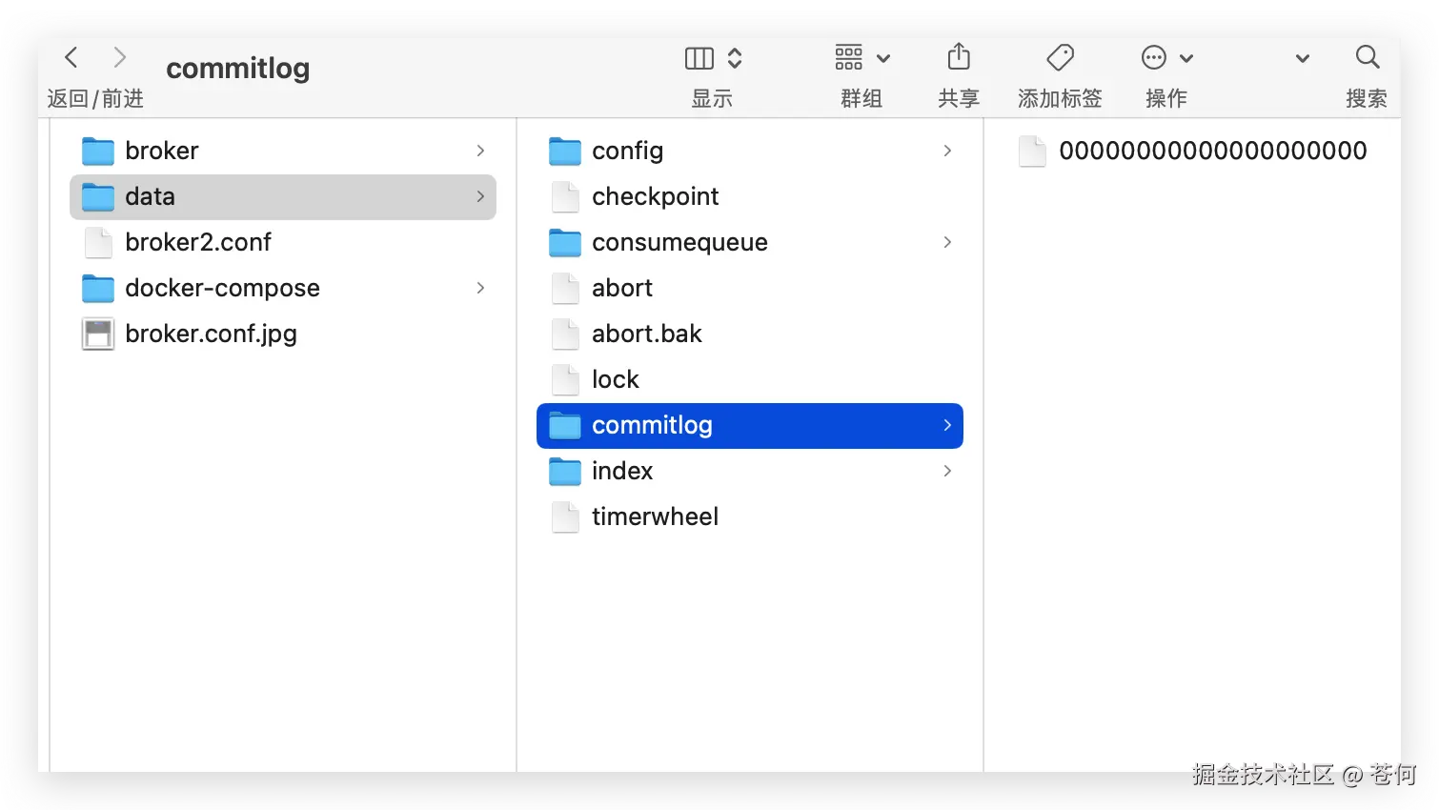The height and width of the screenshot is (810, 1439).
Task: Open the search icon in the toolbar
Action: click(x=1368, y=57)
